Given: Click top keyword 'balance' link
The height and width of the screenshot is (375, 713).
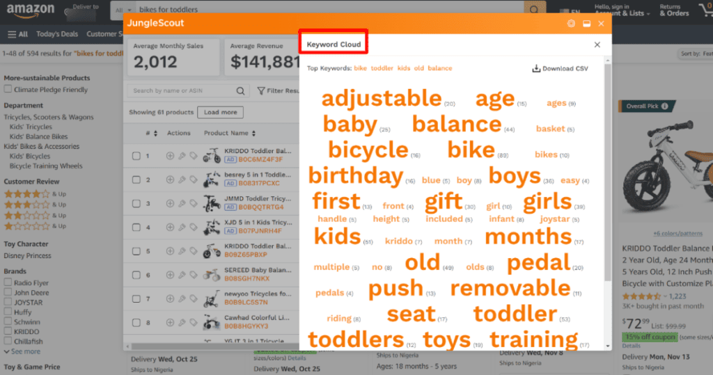Looking at the screenshot, I should [x=440, y=68].
